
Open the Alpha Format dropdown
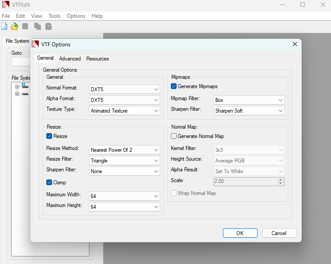[124, 100]
